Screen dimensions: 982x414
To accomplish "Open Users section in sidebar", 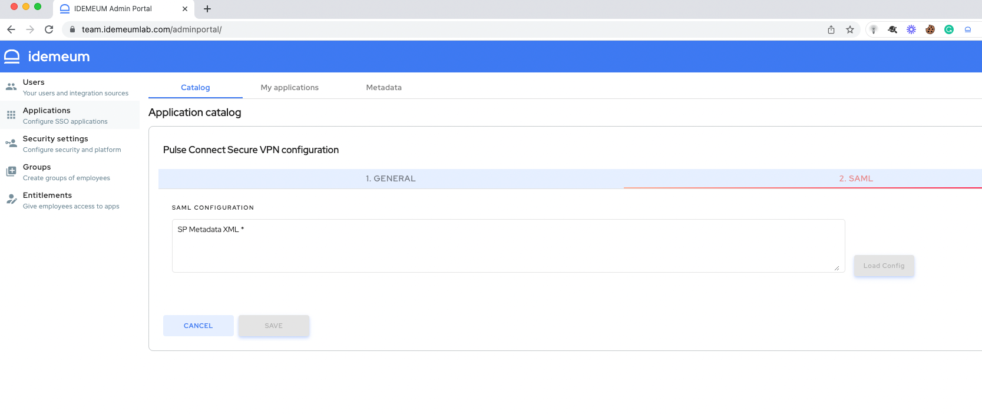I will [70, 87].
